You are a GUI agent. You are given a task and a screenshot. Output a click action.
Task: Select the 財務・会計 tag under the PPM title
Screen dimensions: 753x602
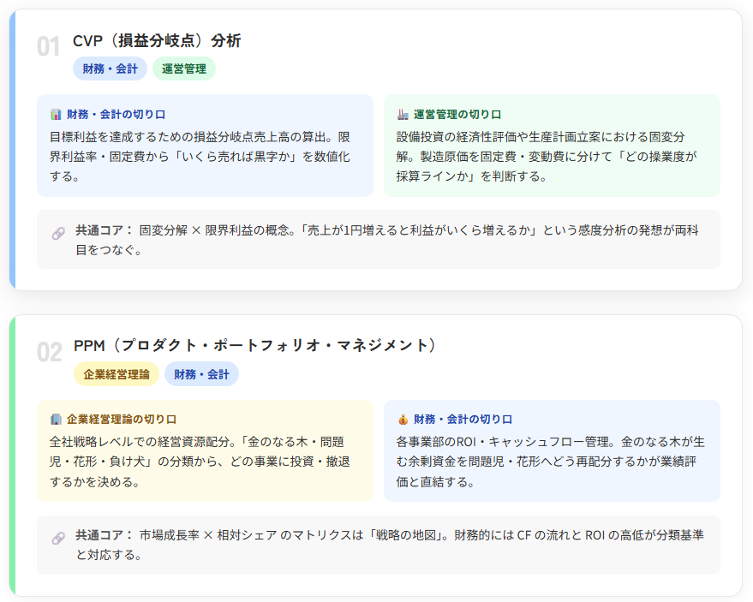[x=201, y=374]
